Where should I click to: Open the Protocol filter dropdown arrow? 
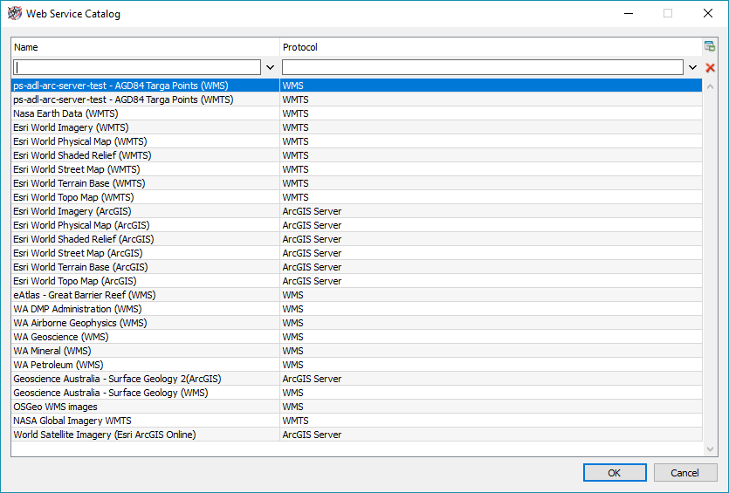pos(692,67)
